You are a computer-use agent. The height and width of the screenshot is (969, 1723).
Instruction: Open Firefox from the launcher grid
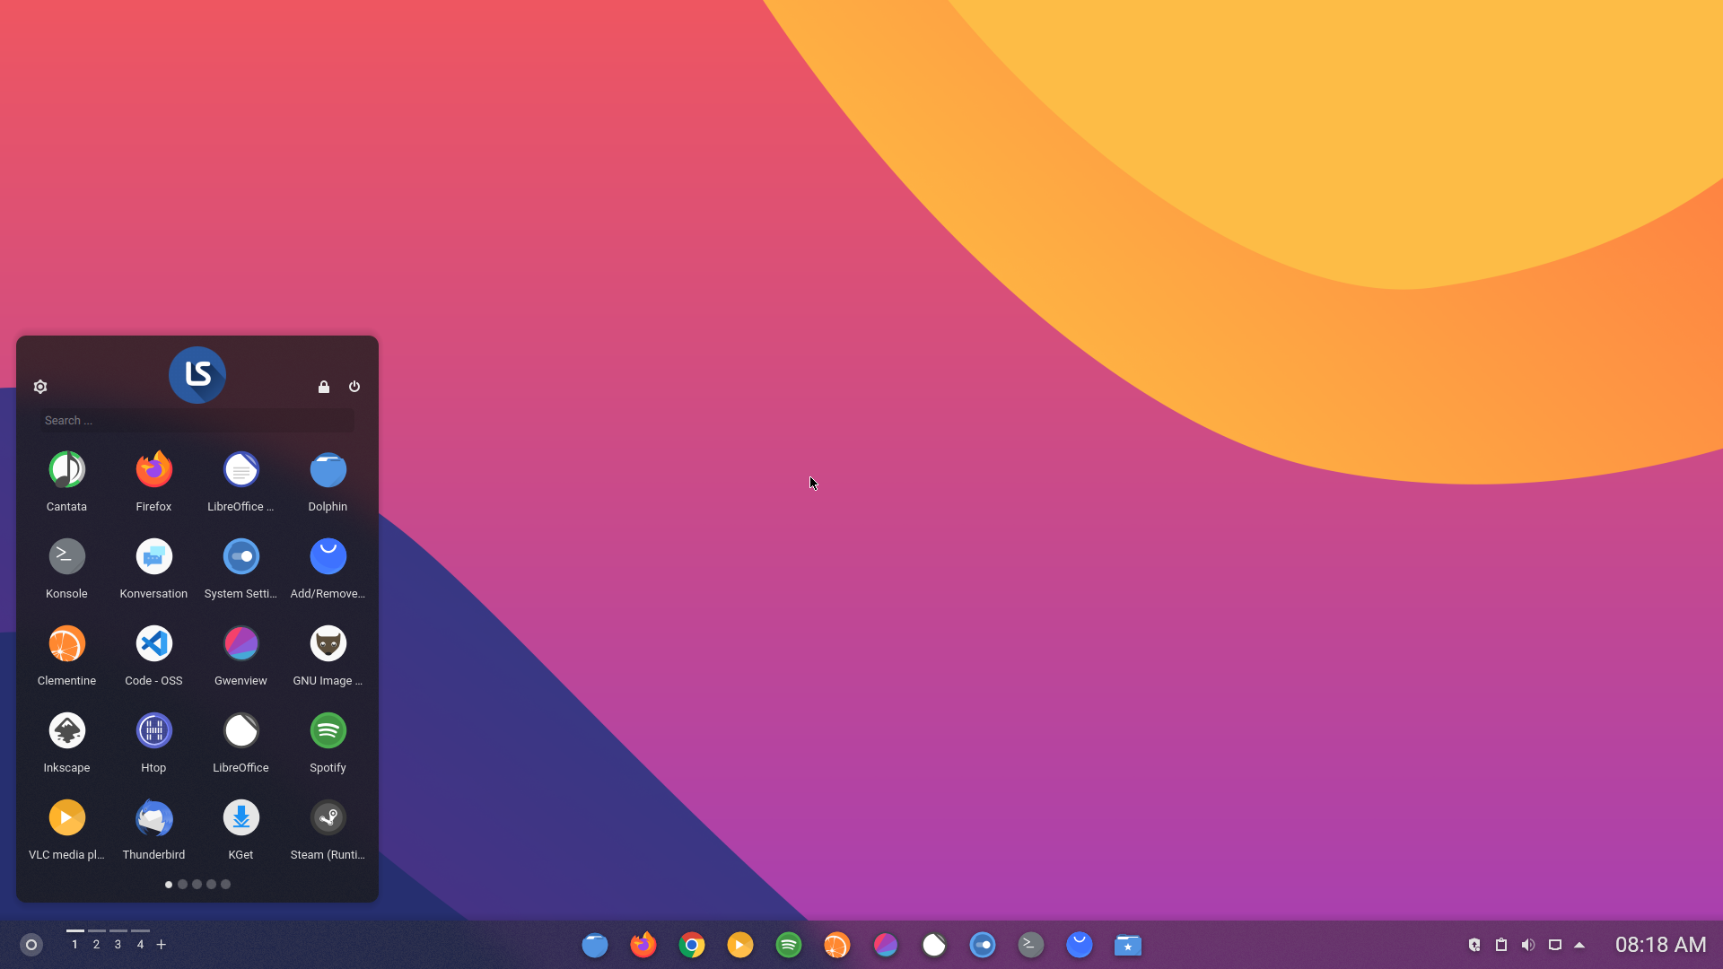[x=153, y=469]
